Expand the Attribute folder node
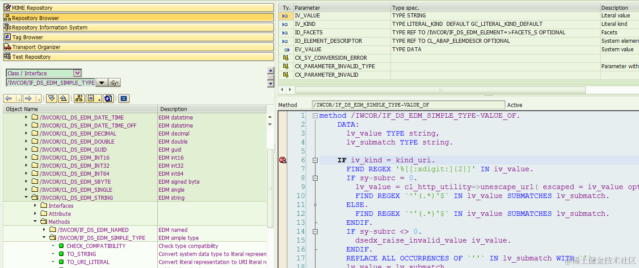 35,214
